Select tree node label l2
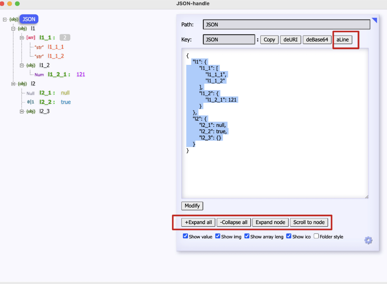 (33, 84)
